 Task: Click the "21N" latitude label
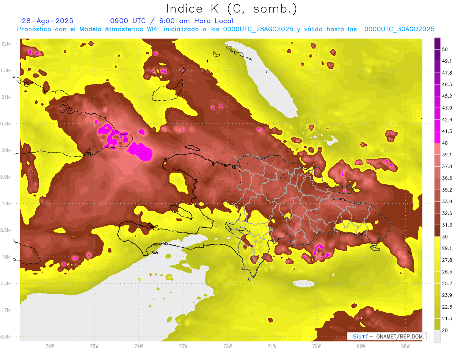[x=6, y=97]
